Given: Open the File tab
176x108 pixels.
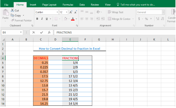Looking at the screenshot, I should [x=6, y=5].
